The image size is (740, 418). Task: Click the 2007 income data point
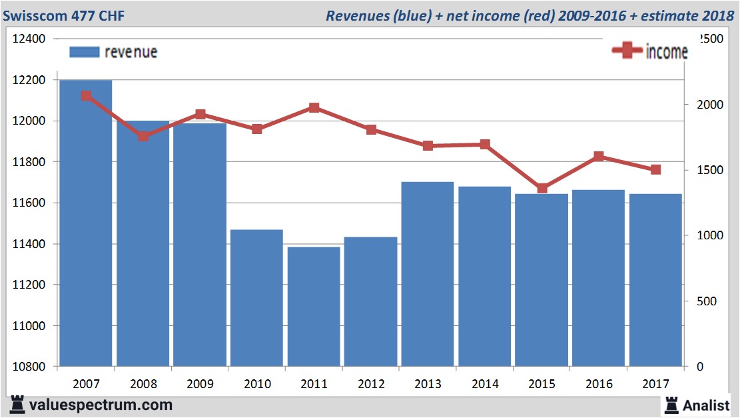coord(86,96)
